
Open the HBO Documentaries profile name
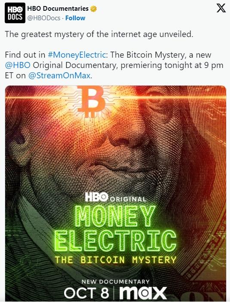(58, 9)
